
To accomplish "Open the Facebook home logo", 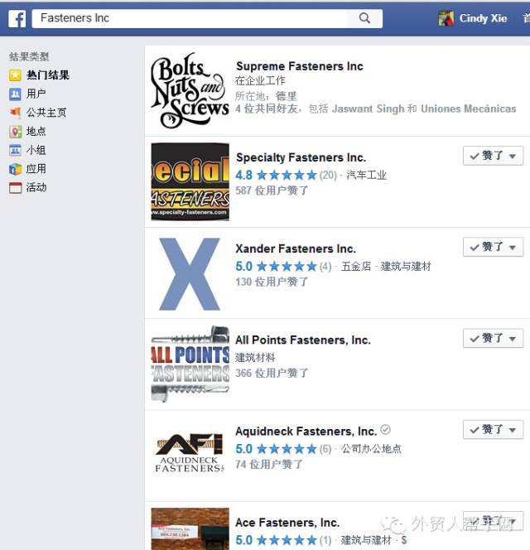I will [17, 18].
